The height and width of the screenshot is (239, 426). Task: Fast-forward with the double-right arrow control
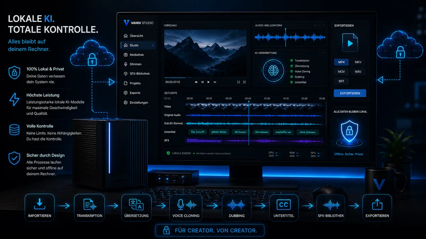pos(215,82)
